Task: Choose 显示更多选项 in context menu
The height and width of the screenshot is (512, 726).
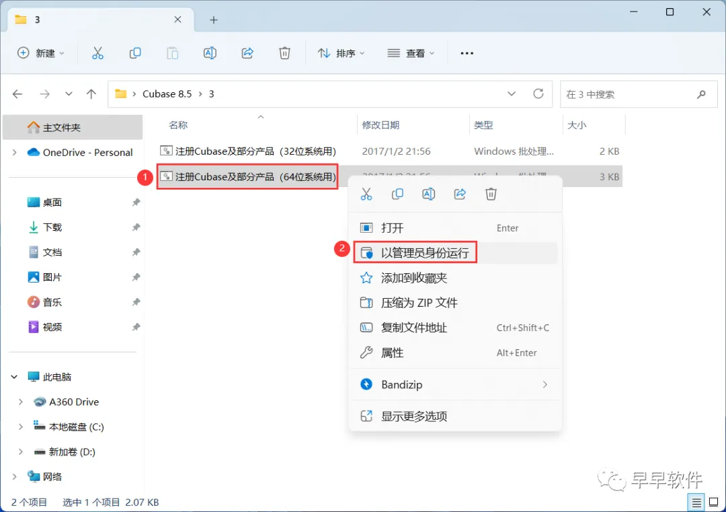Action: click(455, 416)
